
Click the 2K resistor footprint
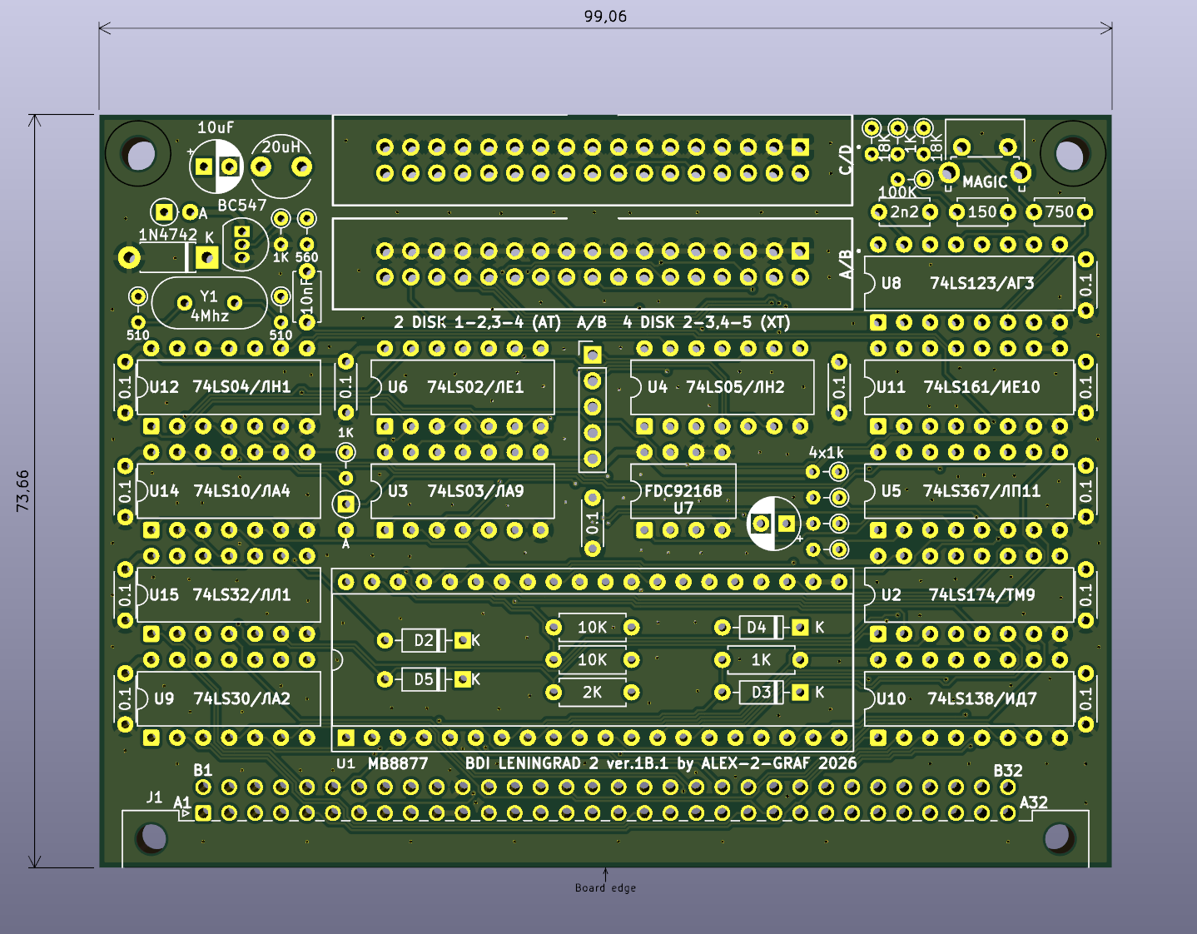(592, 693)
